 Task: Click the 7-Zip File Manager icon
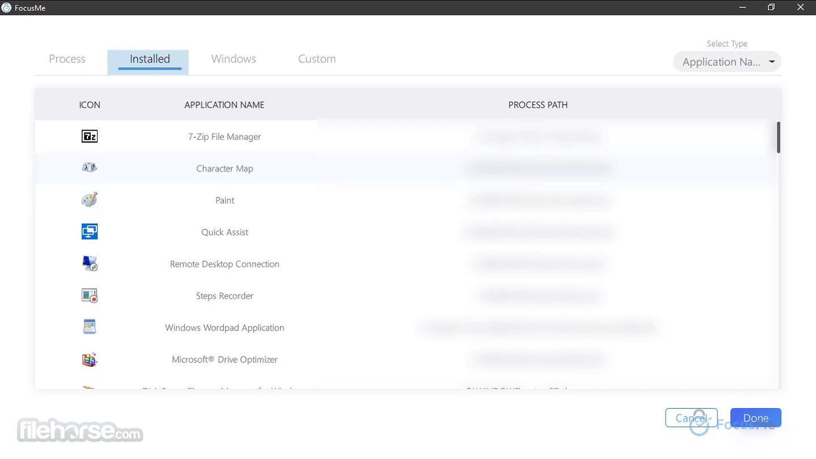[90, 136]
